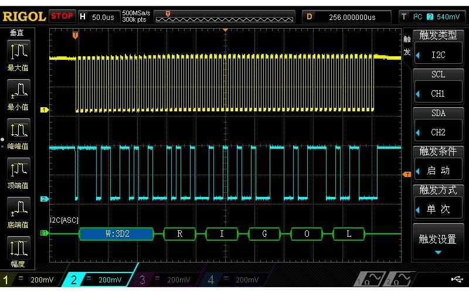The width and height of the screenshot is (469, 293).
Task: Click the decoded O data packet
Action: coord(307,234)
